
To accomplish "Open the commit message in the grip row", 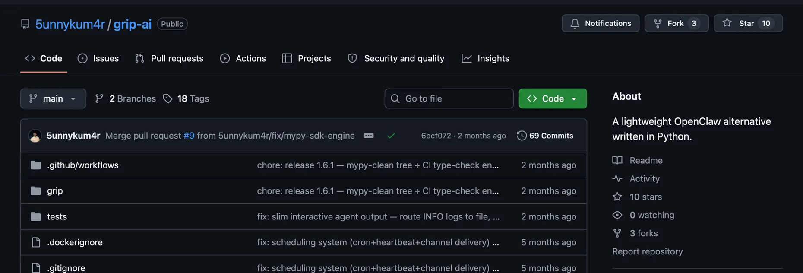I will (378, 191).
